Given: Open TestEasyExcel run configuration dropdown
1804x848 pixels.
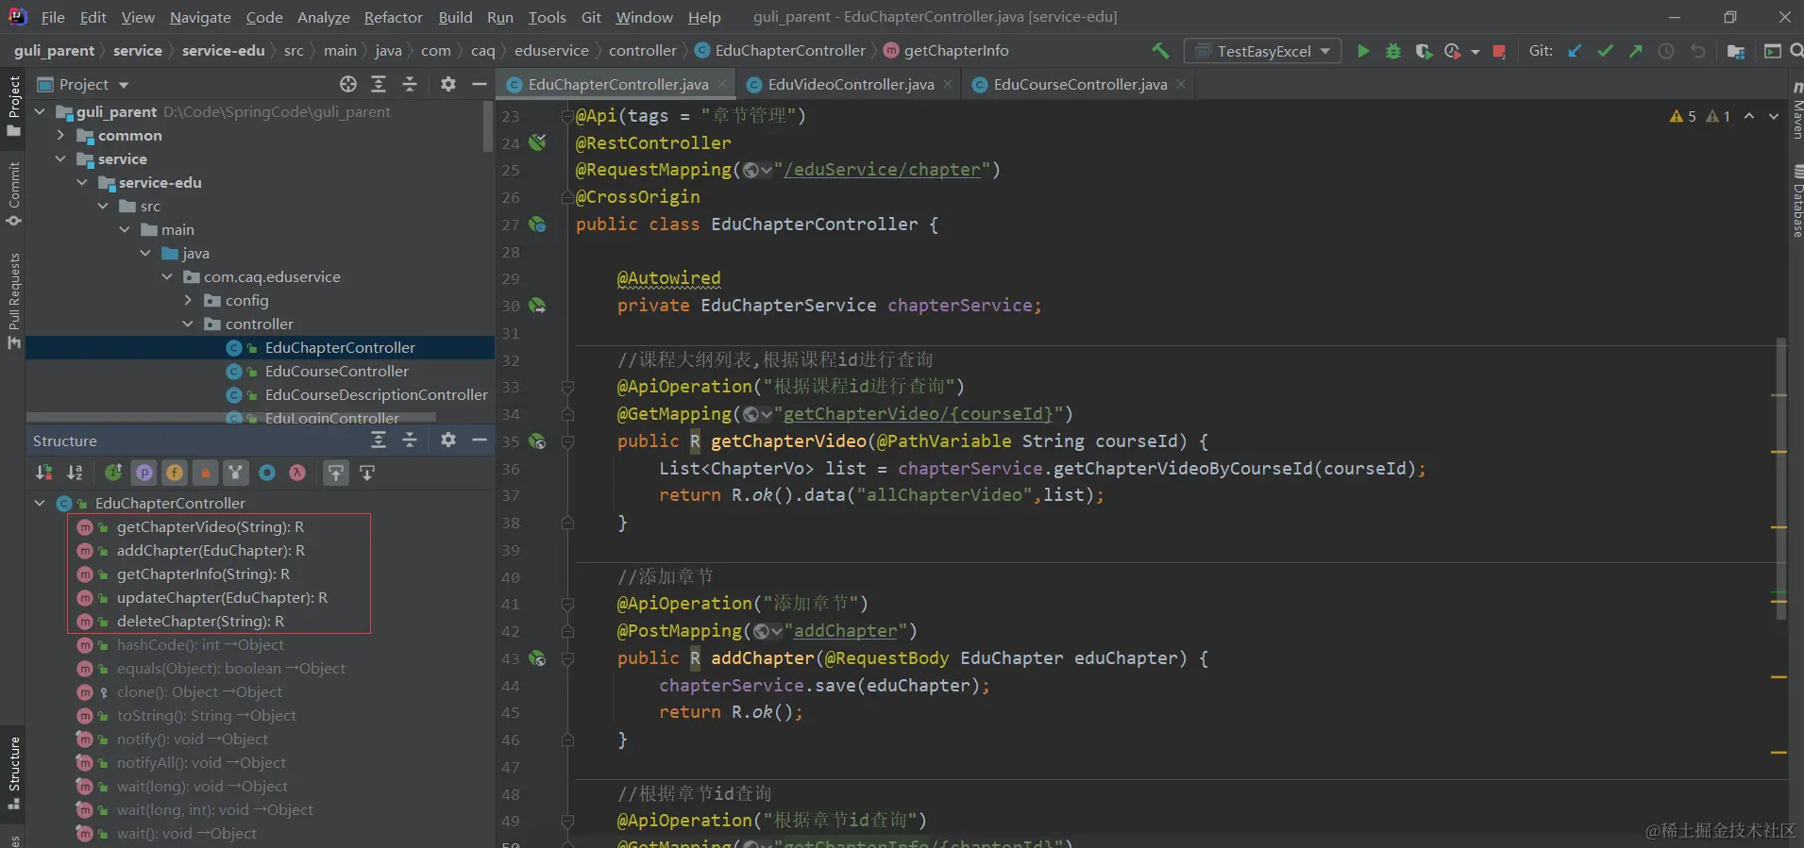Looking at the screenshot, I should (x=1263, y=51).
